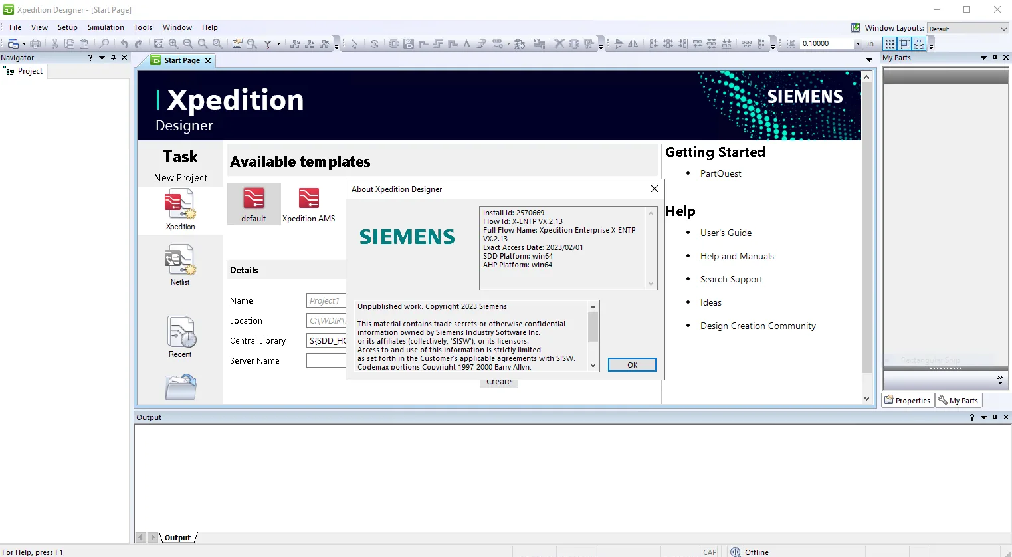Switch to the Properties tab
The width and height of the screenshot is (1012, 557).
click(908, 400)
